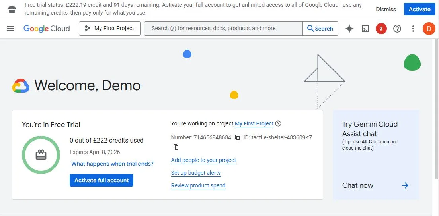Click Activate in the top banner
Viewport: 439px width, 216px height.
click(419, 9)
